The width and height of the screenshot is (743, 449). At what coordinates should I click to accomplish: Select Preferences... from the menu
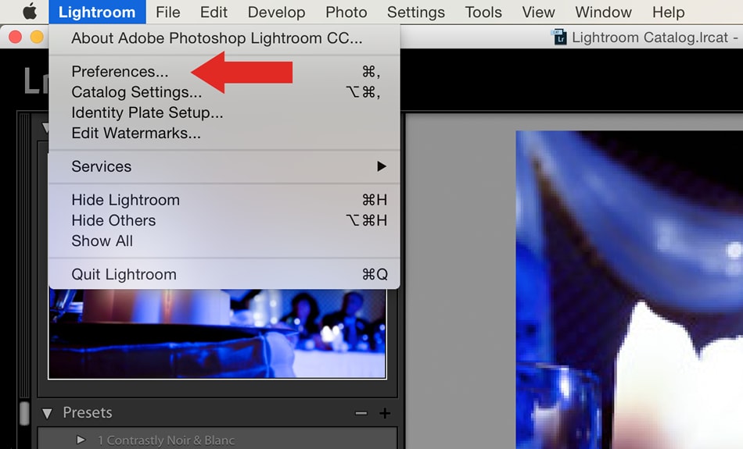coord(224,71)
